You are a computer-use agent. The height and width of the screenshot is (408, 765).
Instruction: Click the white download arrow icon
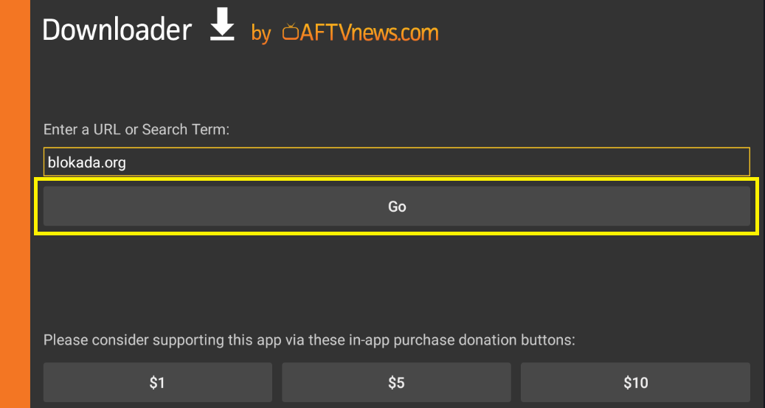tap(223, 25)
